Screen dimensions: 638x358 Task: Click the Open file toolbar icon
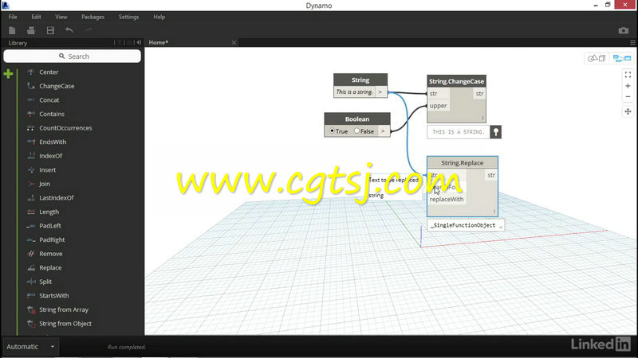coord(31,30)
